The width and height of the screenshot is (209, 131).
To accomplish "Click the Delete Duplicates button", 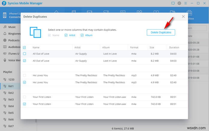I will (161, 33).
